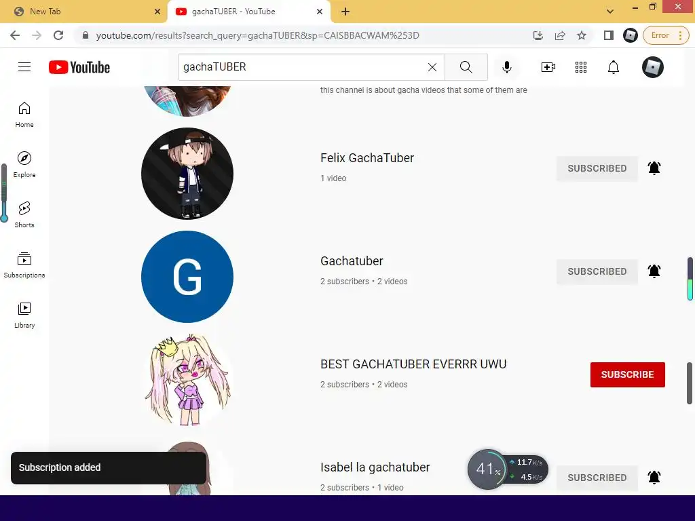Open Shorts in the sidebar
Screen dimensions: 695x521
click(24, 215)
